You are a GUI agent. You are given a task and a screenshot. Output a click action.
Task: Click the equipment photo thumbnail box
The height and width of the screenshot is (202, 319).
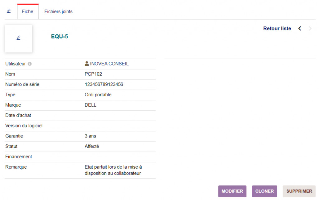point(18,38)
